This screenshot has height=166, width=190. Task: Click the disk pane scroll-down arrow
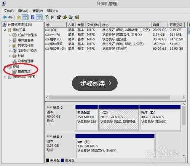(184, 155)
